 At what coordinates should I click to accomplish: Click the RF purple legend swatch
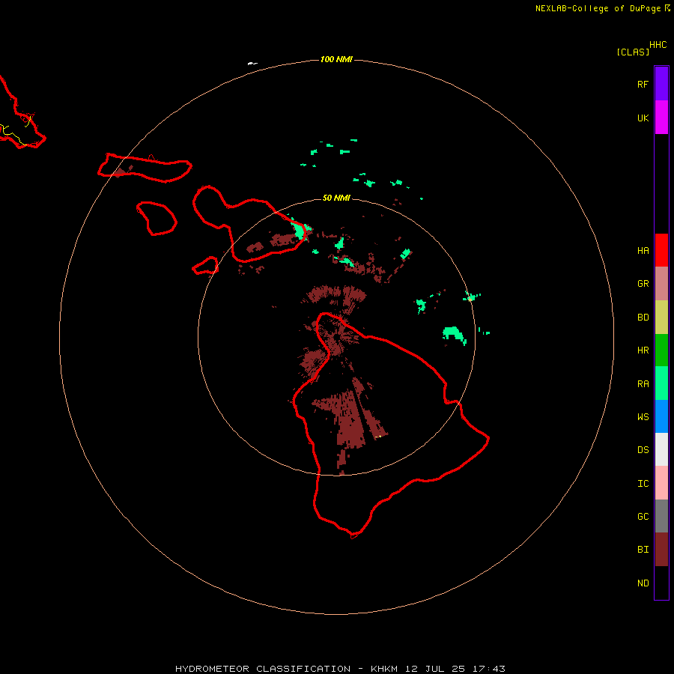(x=661, y=84)
